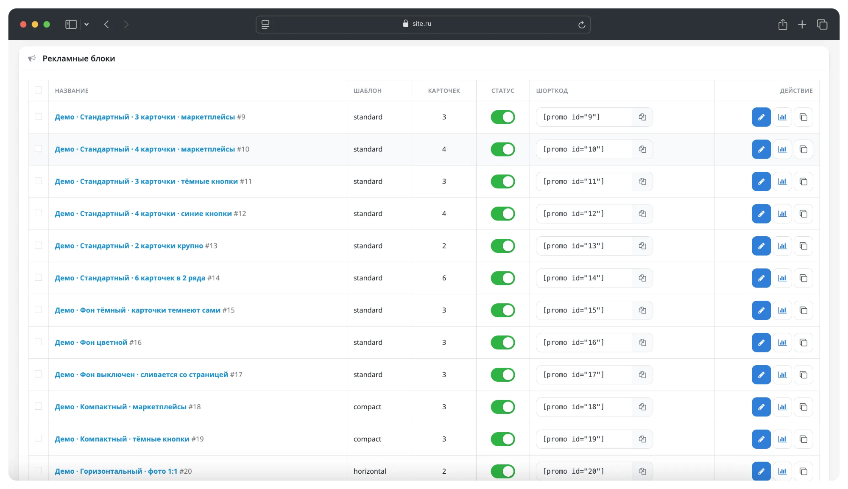Screen dimensions: 848x489
Task: Switch off status for block #12
Action: (x=502, y=214)
